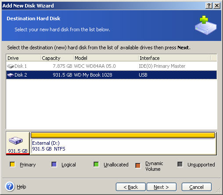Sort by the Model column header
Viewport: 223px width, 195px height.
(106, 58)
